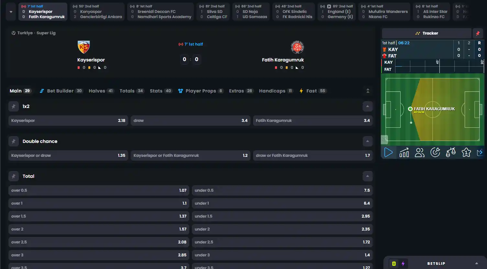Open the Konyaspor vs Genclerbirligi live match
Image resolution: width=487 pixels, height=269 pixels.
tap(97, 12)
